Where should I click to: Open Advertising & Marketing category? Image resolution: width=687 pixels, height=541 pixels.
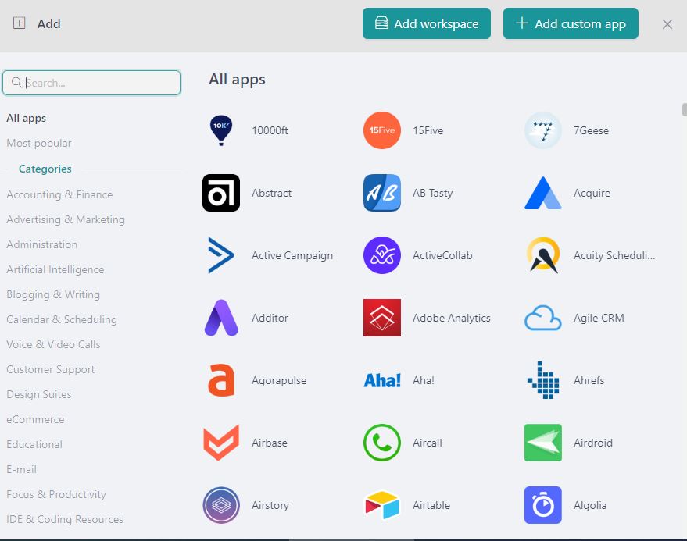click(66, 219)
